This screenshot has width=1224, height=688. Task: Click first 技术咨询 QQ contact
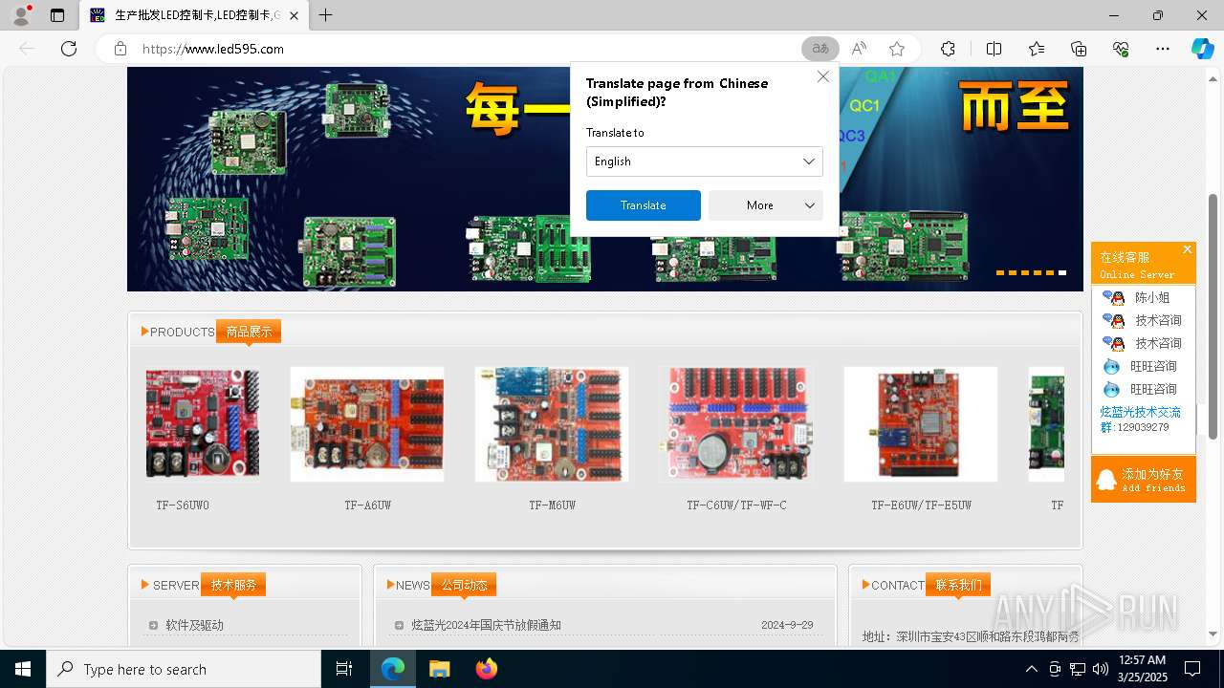tap(1142, 320)
